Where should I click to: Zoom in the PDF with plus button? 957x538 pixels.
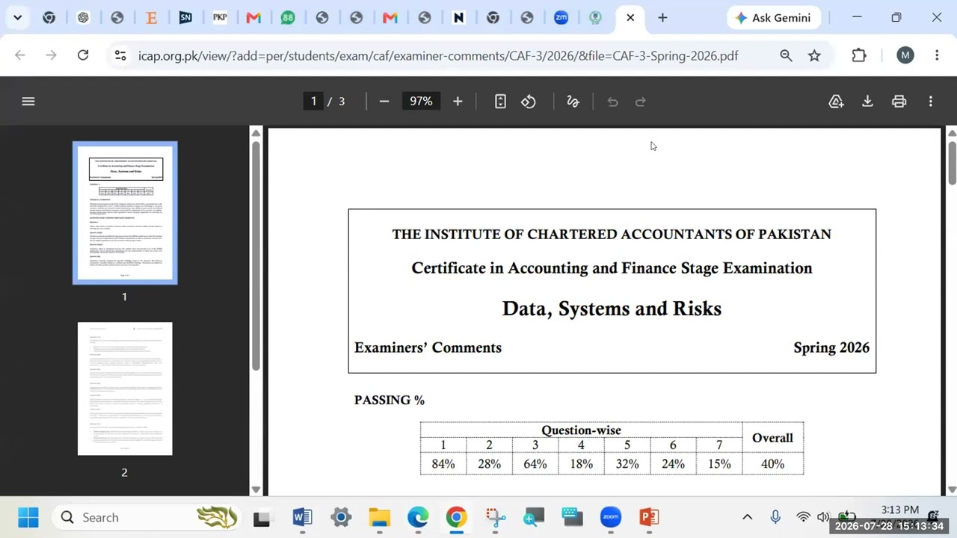(x=458, y=102)
